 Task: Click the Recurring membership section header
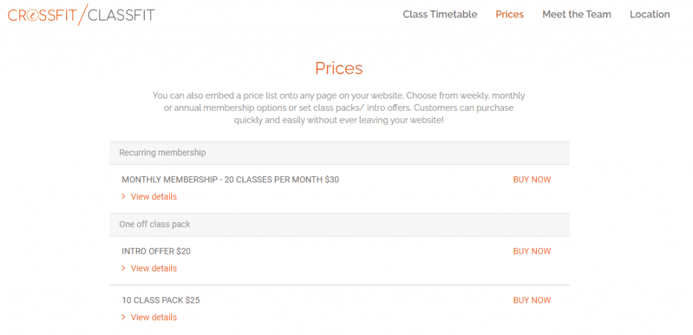162,153
